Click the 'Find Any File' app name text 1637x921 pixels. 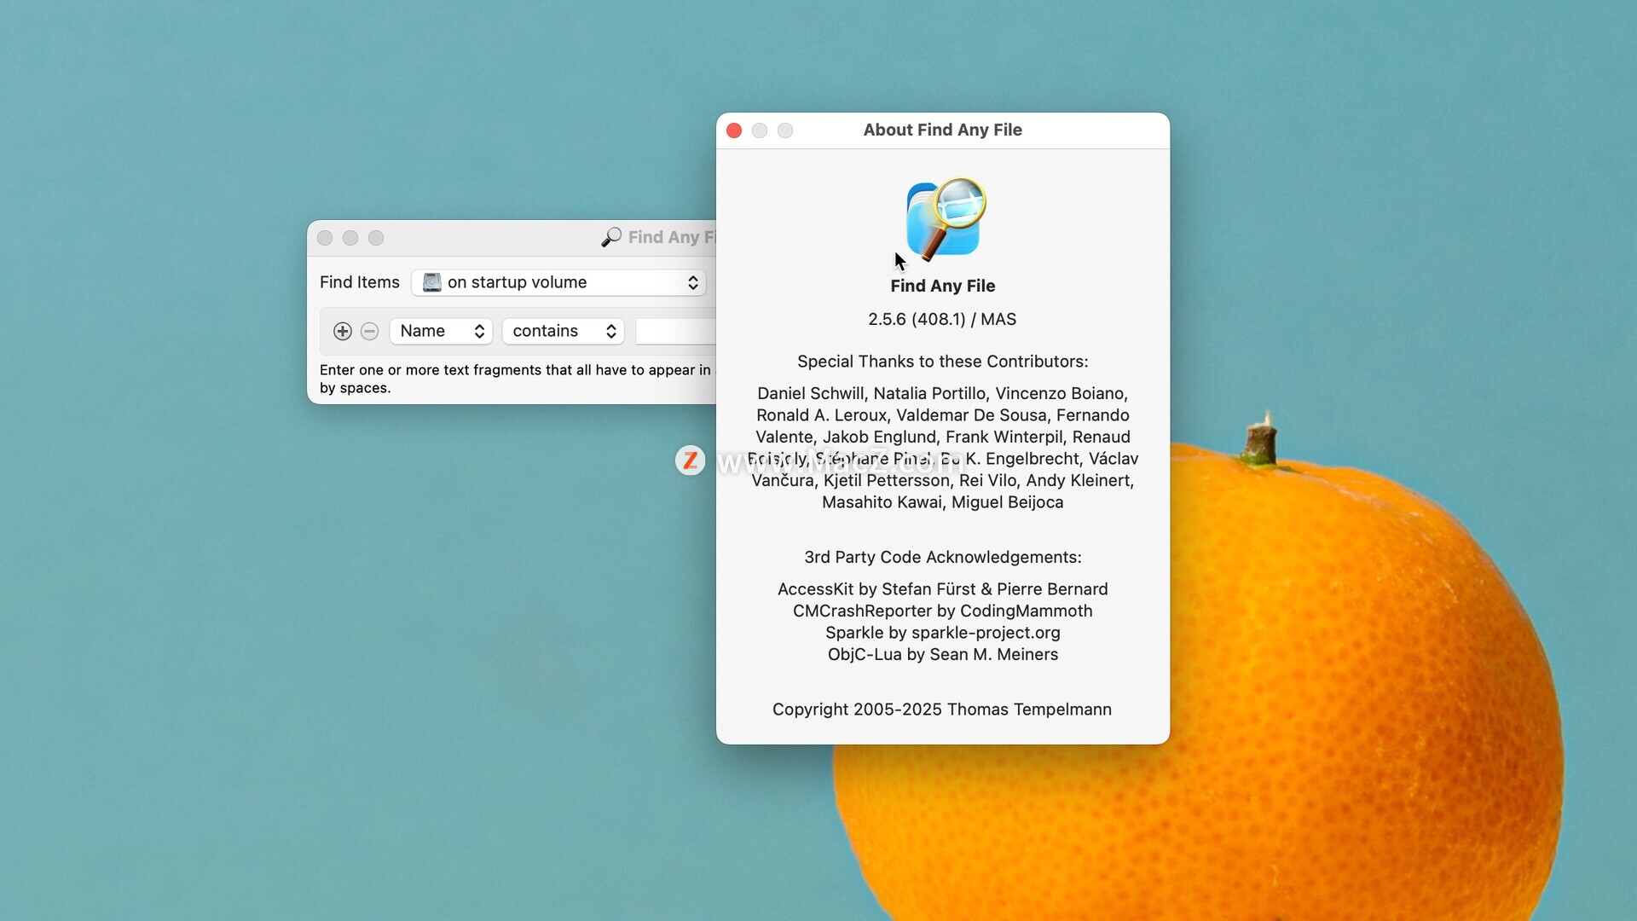pyautogui.click(x=943, y=286)
